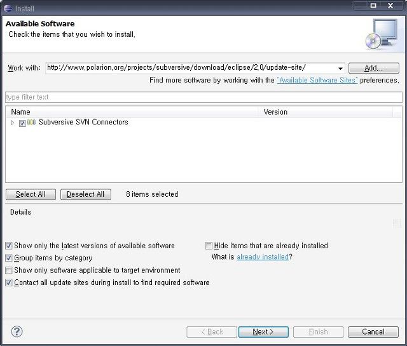
Task: Click the Details label
Action: [21, 212]
